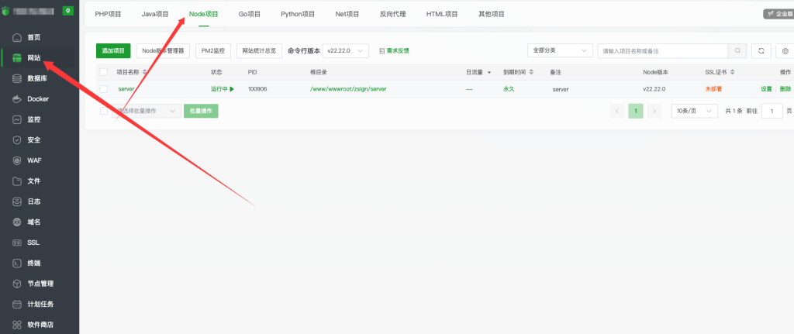Go to previous page arrow

tap(617, 111)
